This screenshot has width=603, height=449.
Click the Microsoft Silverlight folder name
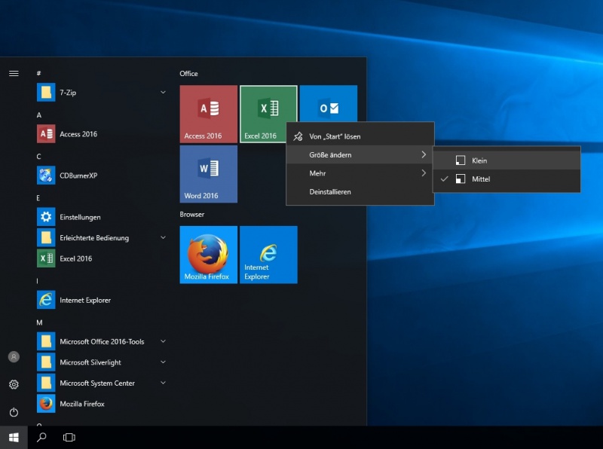point(90,362)
